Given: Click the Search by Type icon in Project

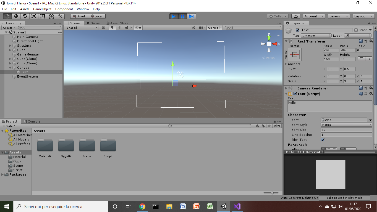Looking at the screenshot, I should pos(257,126).
